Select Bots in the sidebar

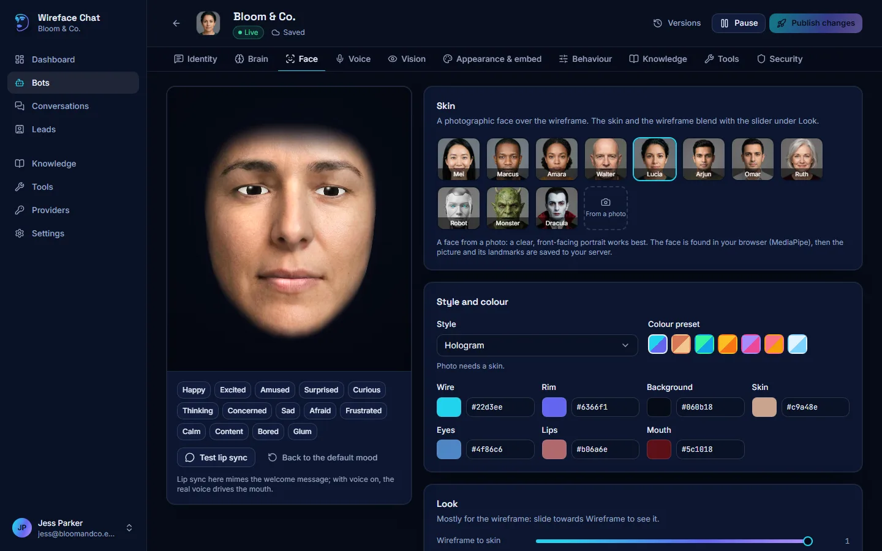click(x=73, y=83)
